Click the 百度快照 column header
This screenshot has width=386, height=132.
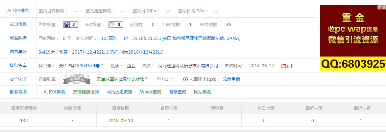point(121,108)
